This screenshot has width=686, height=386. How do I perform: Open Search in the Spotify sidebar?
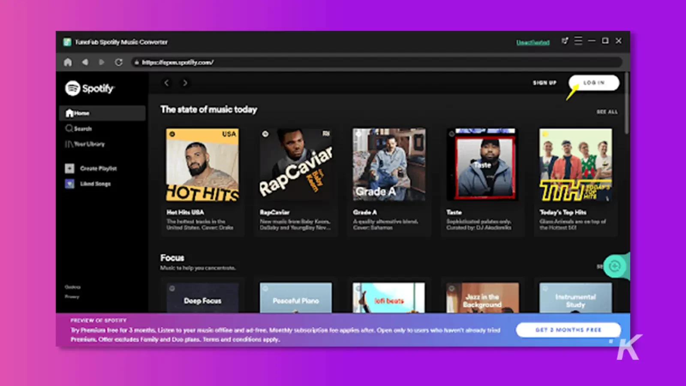[x=78, y=129]
